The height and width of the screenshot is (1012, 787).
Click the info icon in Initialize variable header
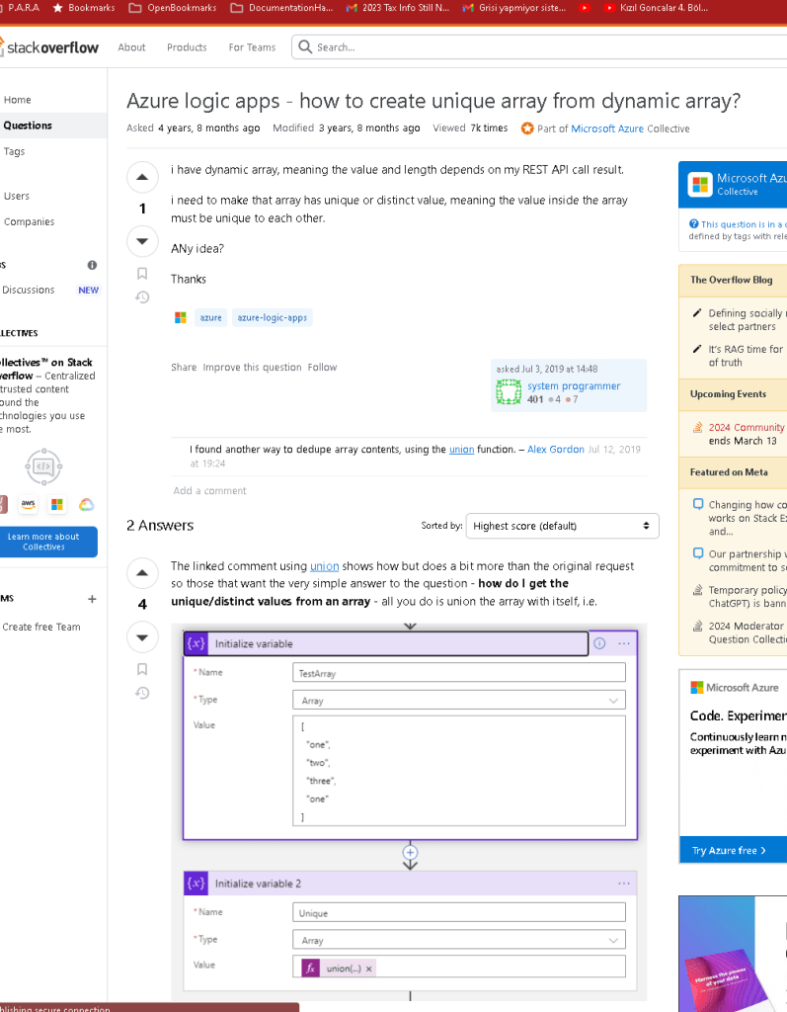coord(599,643)
